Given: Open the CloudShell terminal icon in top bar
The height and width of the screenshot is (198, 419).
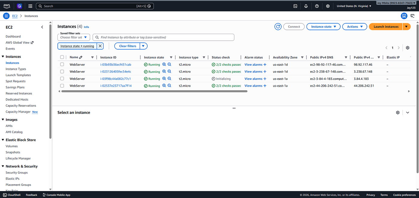Looking at the screenshot, I should click(295, 6).
